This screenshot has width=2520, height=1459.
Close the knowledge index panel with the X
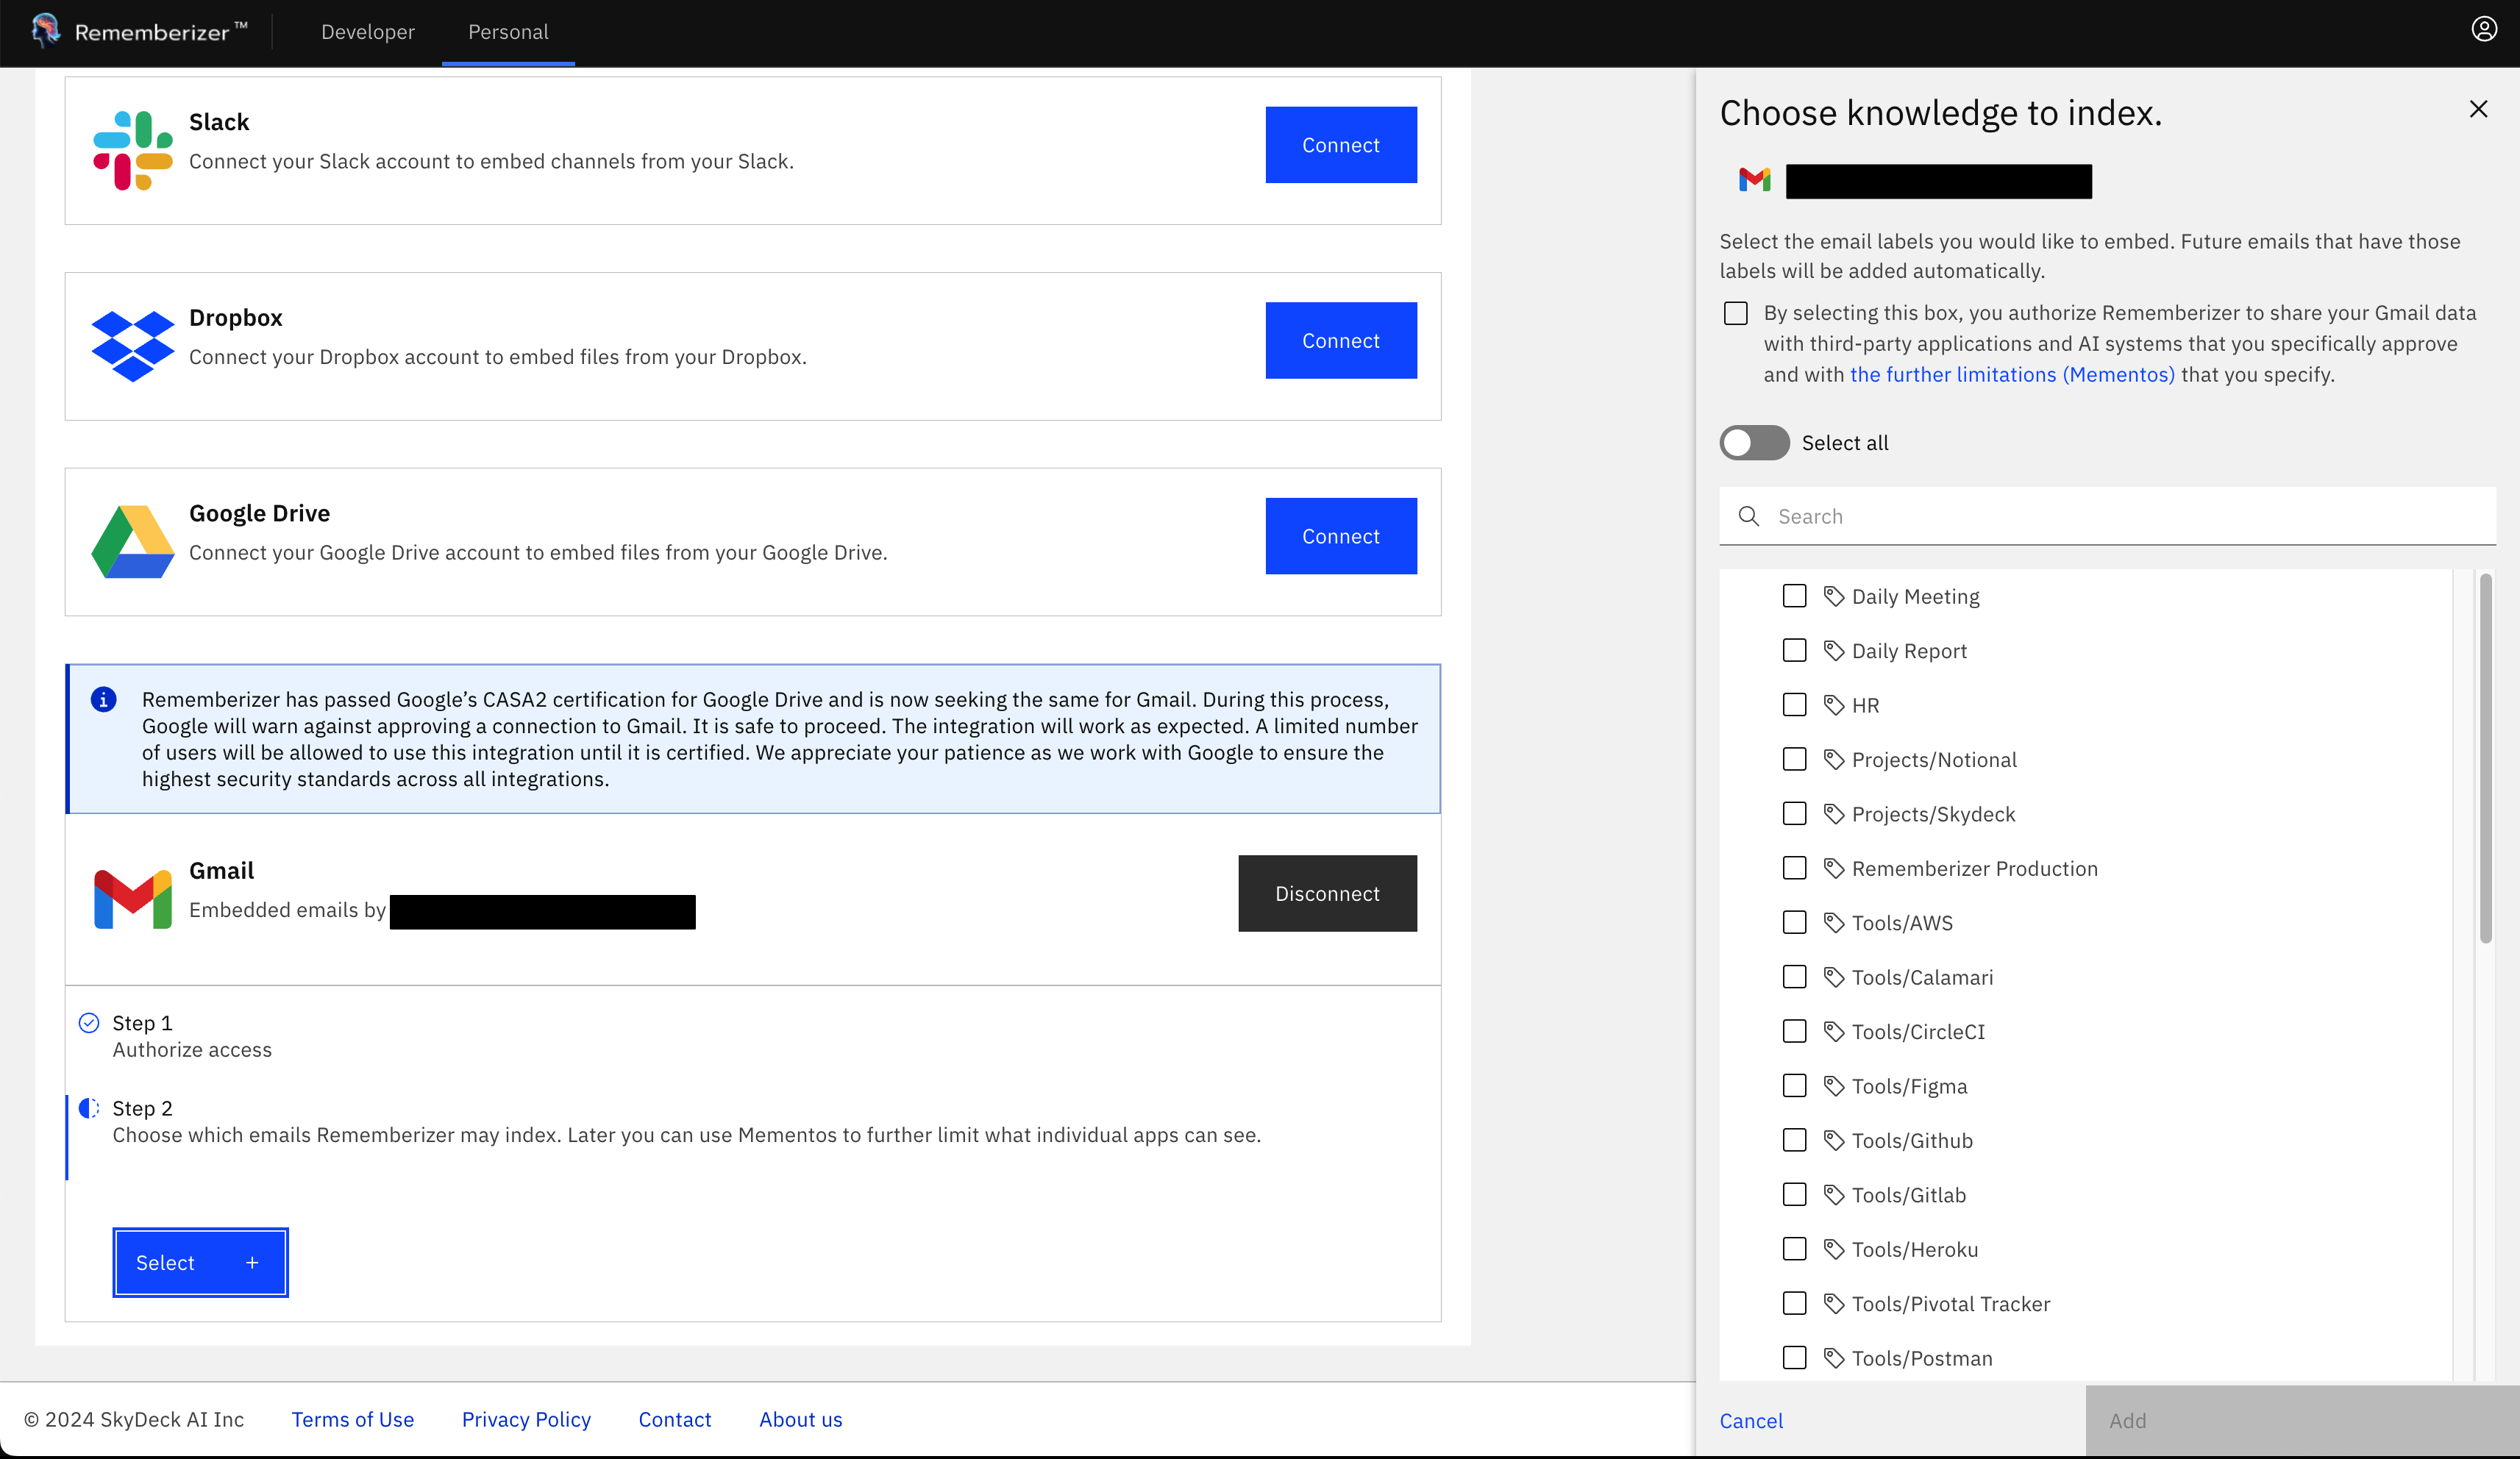click(2479, 109)
